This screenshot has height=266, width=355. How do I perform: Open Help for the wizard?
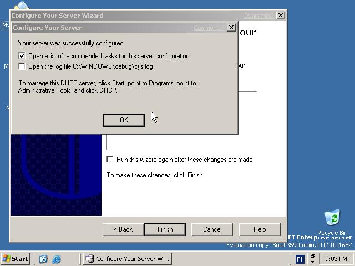pos(260,229)
